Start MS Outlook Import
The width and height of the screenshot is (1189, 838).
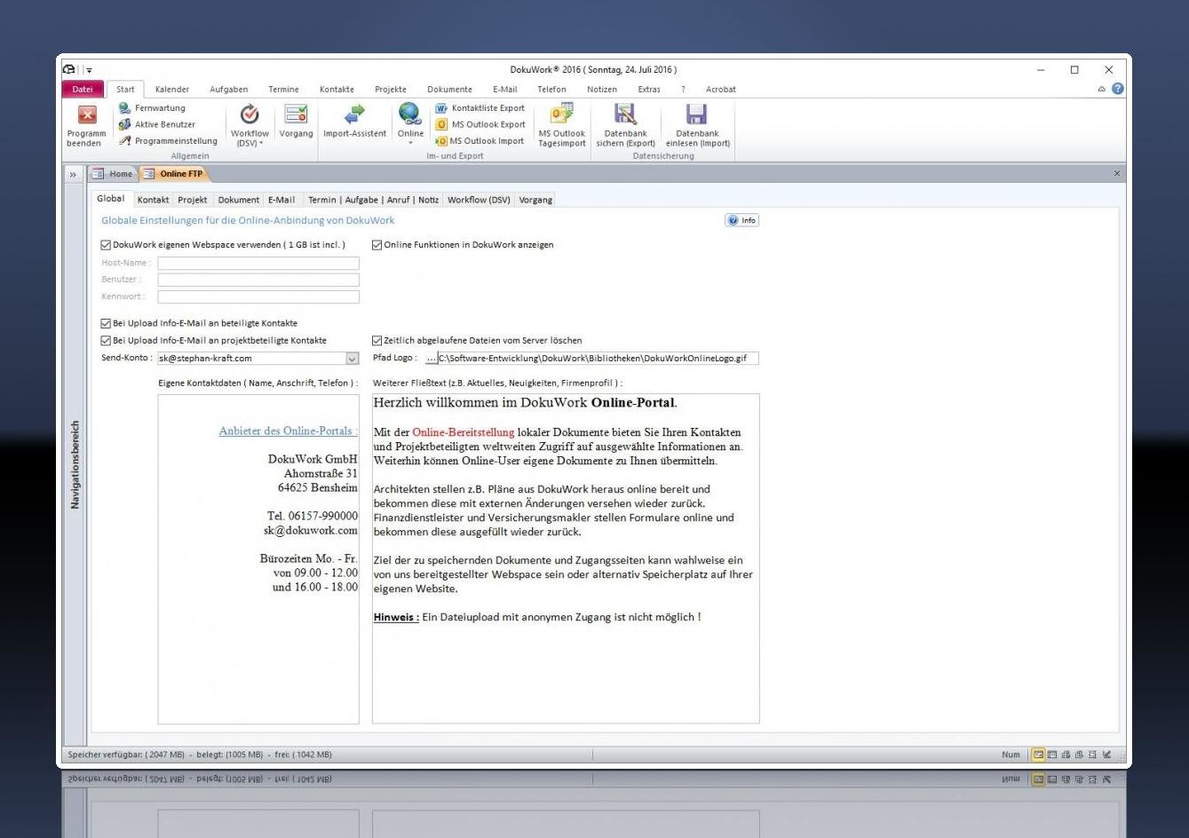(480, 140)
